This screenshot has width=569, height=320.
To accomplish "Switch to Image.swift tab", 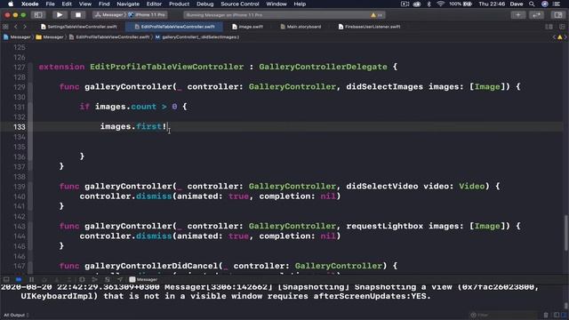I will click(247, 27).
